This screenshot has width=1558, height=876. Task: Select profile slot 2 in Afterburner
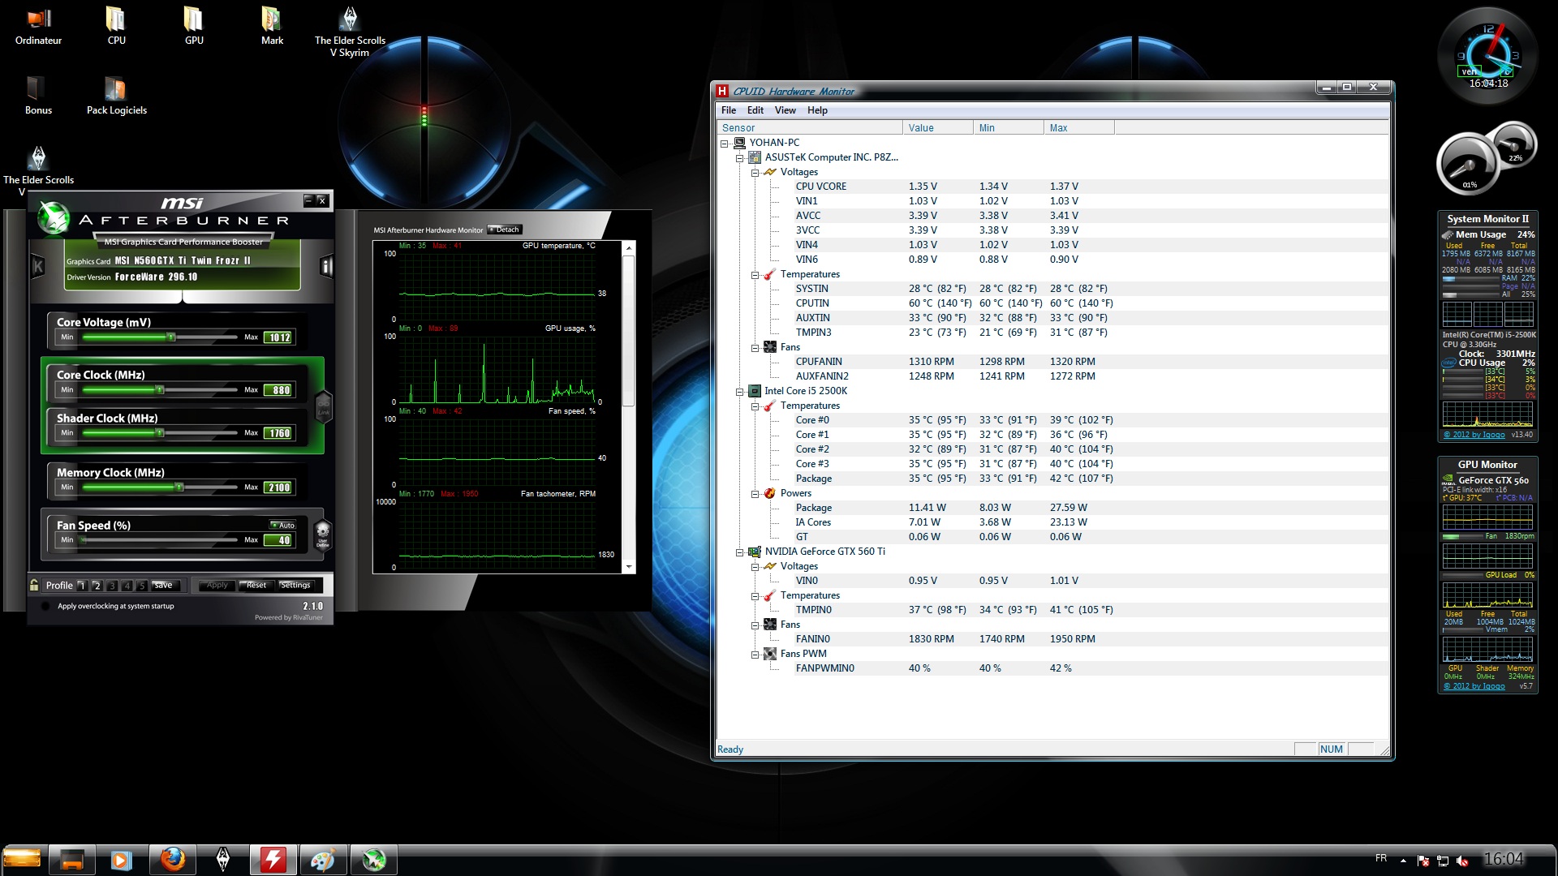(97, 586)
